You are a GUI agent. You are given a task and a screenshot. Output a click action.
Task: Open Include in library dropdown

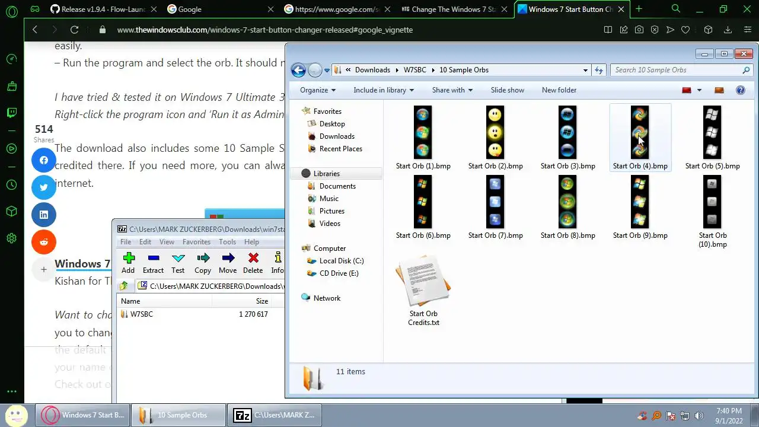384,90
